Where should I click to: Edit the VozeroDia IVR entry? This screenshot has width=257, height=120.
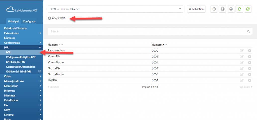242,56
